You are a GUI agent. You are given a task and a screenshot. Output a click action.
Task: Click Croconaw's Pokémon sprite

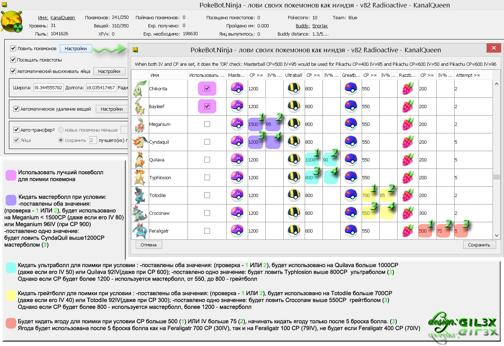click(140, 213)
